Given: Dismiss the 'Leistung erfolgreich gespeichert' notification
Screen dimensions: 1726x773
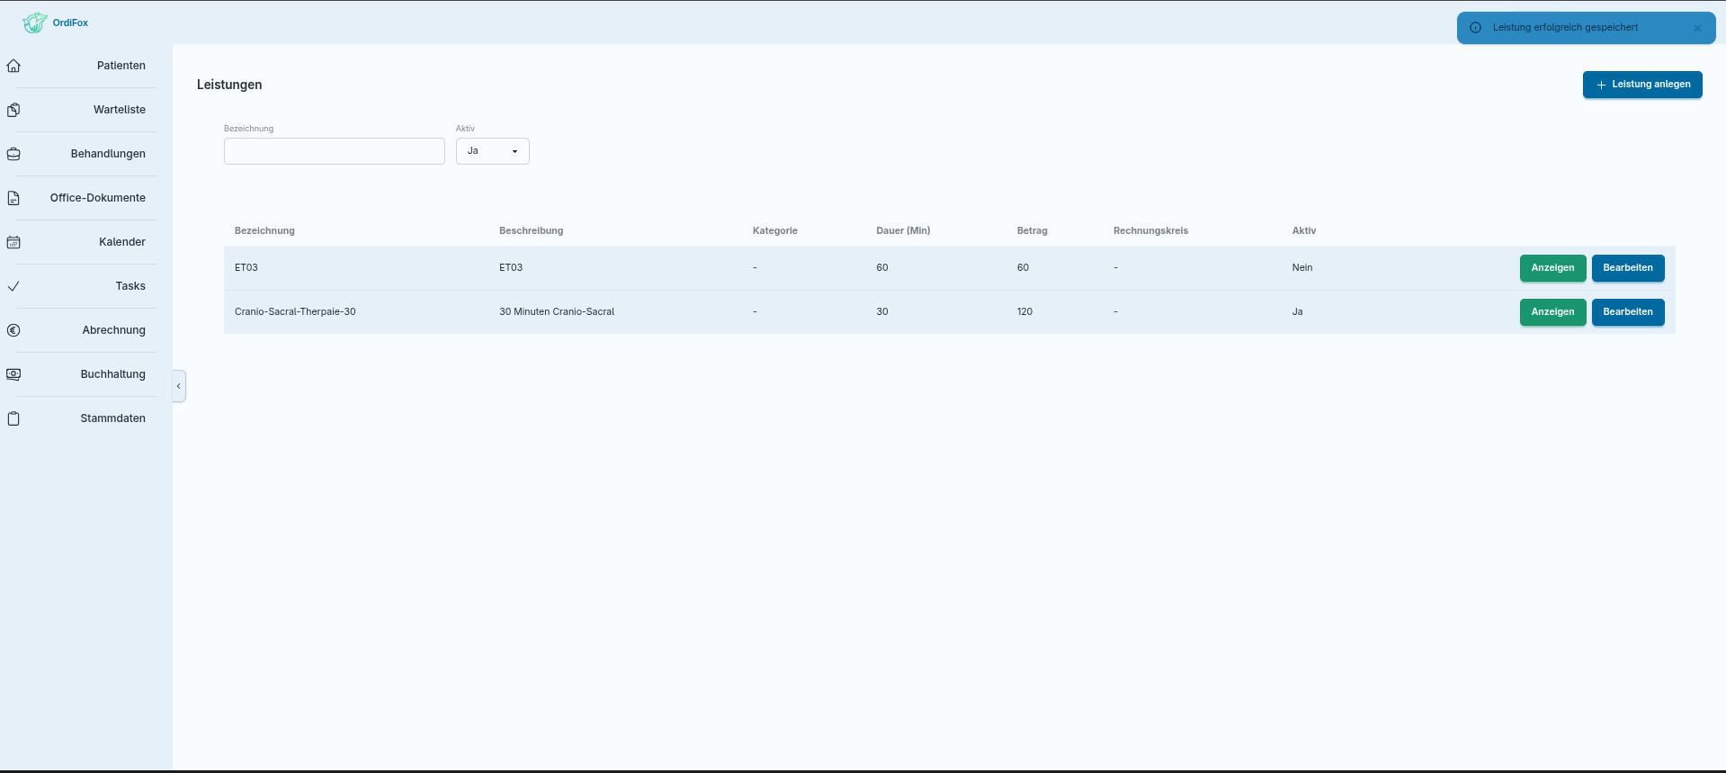Looking at the screenshot, I should click(x=1697, y=28).
